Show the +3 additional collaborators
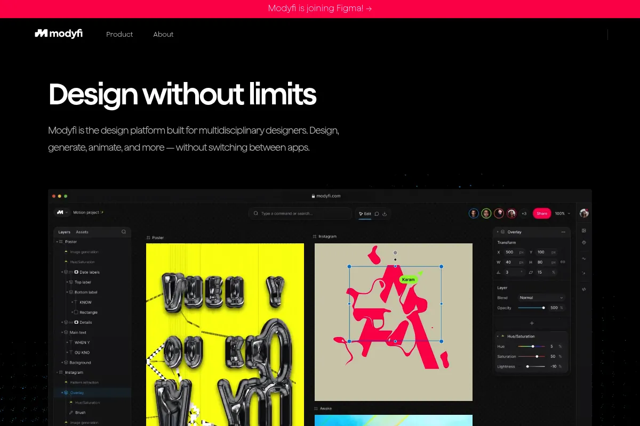 (x=524, y=213)
